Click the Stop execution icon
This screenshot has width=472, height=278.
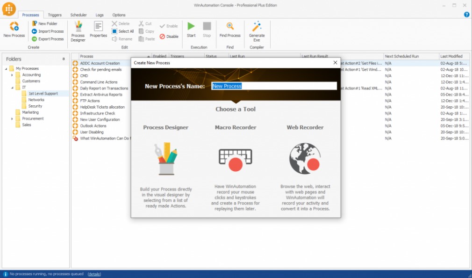click(207, 28)
